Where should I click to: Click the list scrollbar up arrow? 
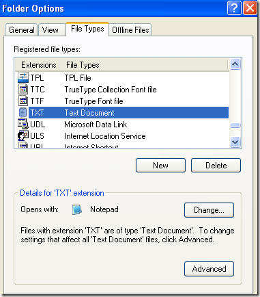(x=235, y=64)
